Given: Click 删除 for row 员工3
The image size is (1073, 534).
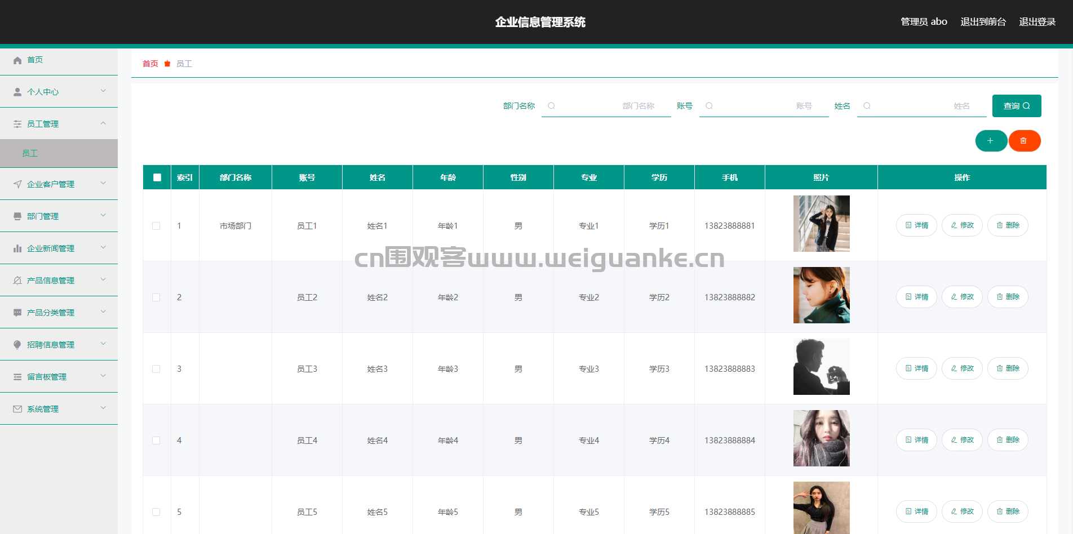Looking at the screenshot, I should click(x=1008, y=368).
